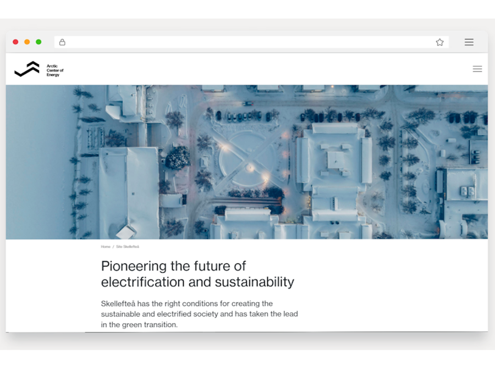The width and height of the screenshot is (495, 371).
Task: Go to Home in the breadcrumb
Action: coord(106,247)
